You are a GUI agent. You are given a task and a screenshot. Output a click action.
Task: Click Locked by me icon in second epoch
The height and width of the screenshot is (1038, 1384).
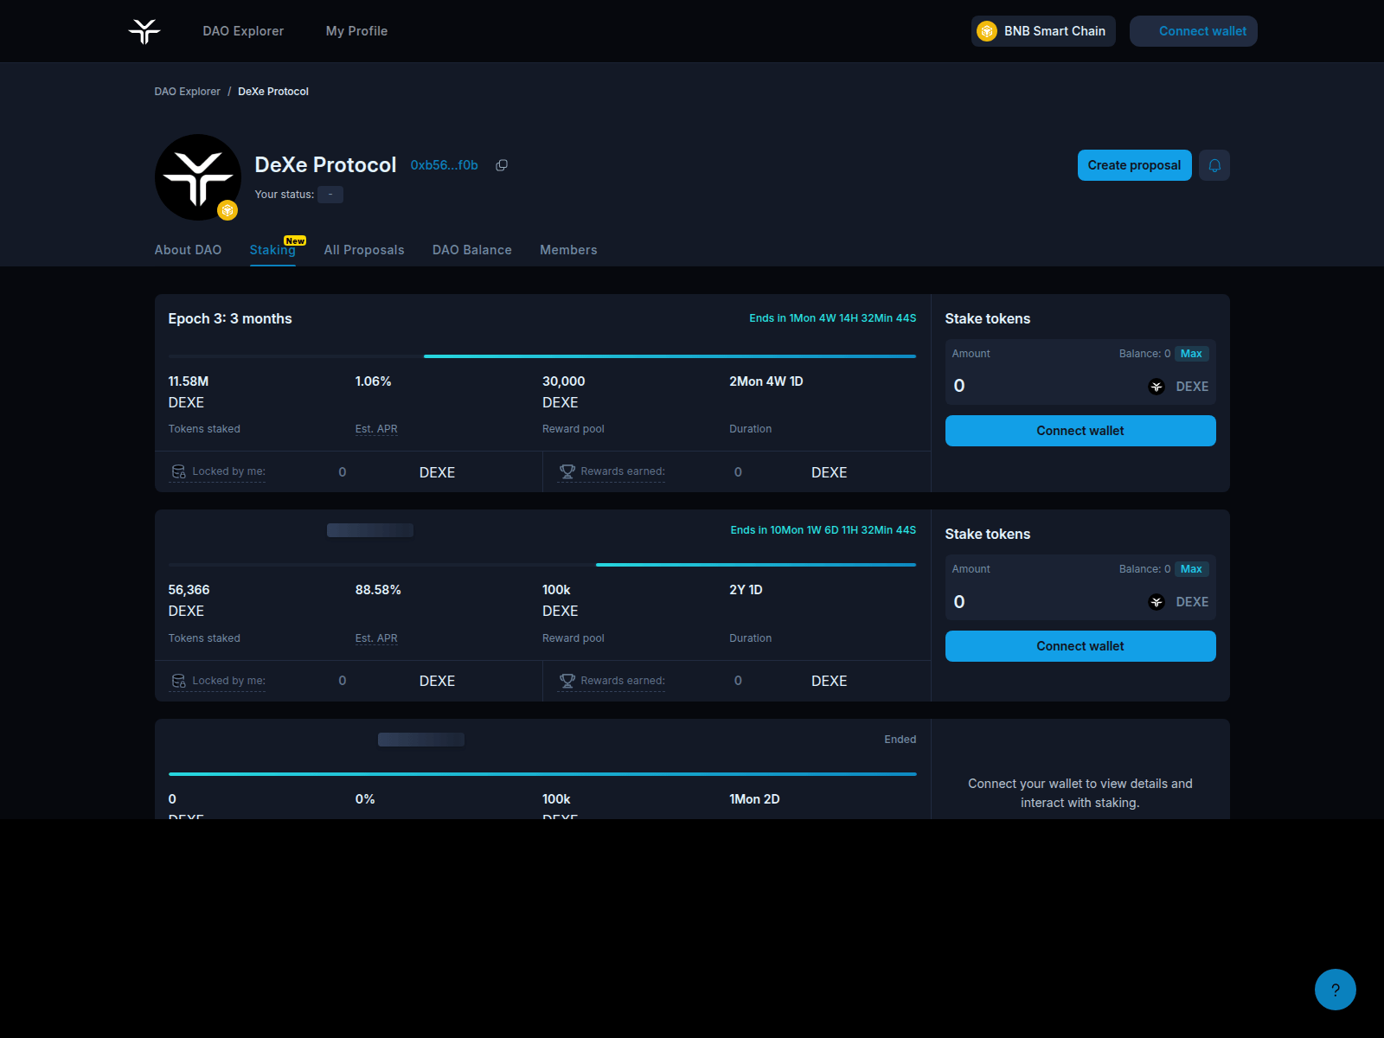tap(179, 681)
